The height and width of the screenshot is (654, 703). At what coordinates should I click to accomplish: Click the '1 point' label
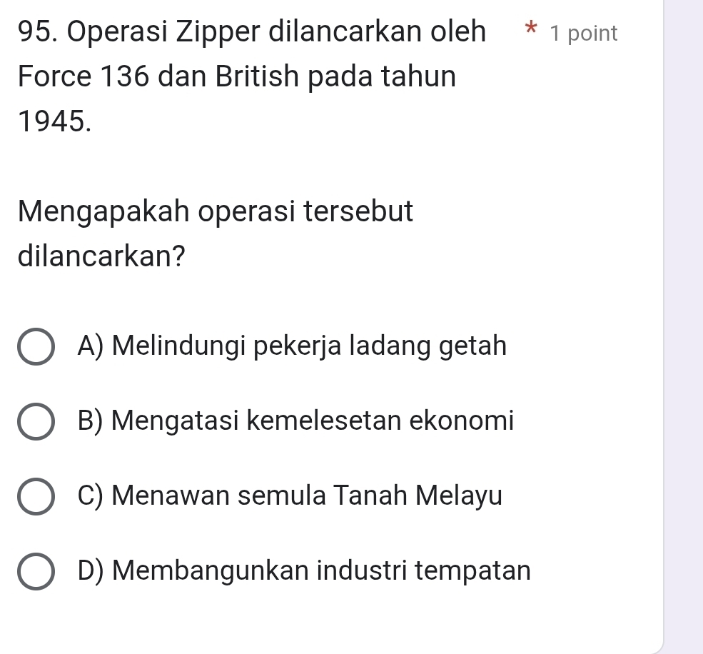click(584, 34)
